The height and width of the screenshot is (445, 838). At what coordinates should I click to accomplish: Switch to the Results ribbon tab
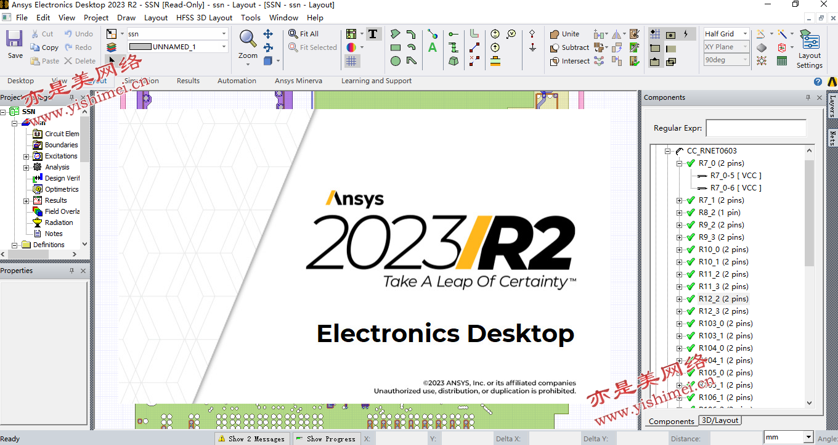[188, 81]
